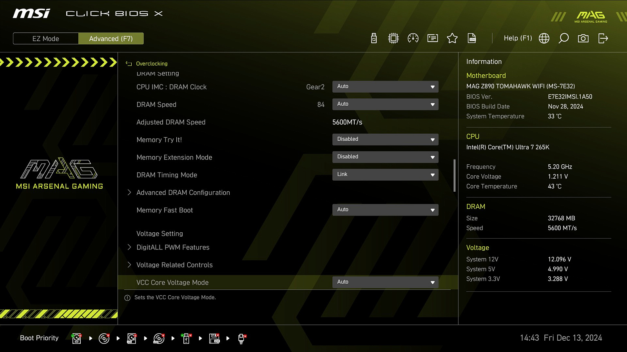
Task: Open CPU IMC : DRAM Clock dropdown
Action: pos(385,87)
